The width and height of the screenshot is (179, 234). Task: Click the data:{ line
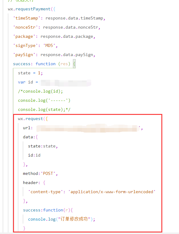coord(30,137)
